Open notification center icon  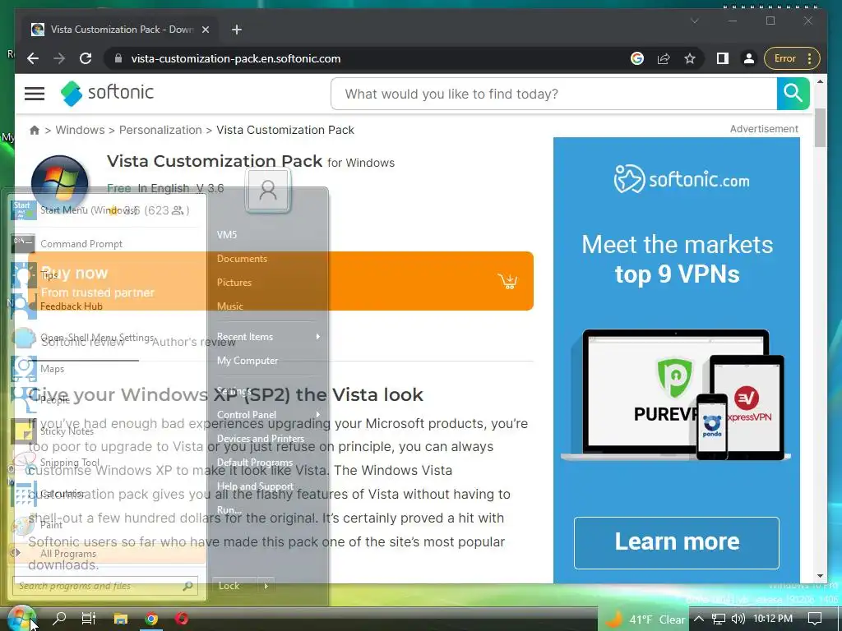coord(815,619)
